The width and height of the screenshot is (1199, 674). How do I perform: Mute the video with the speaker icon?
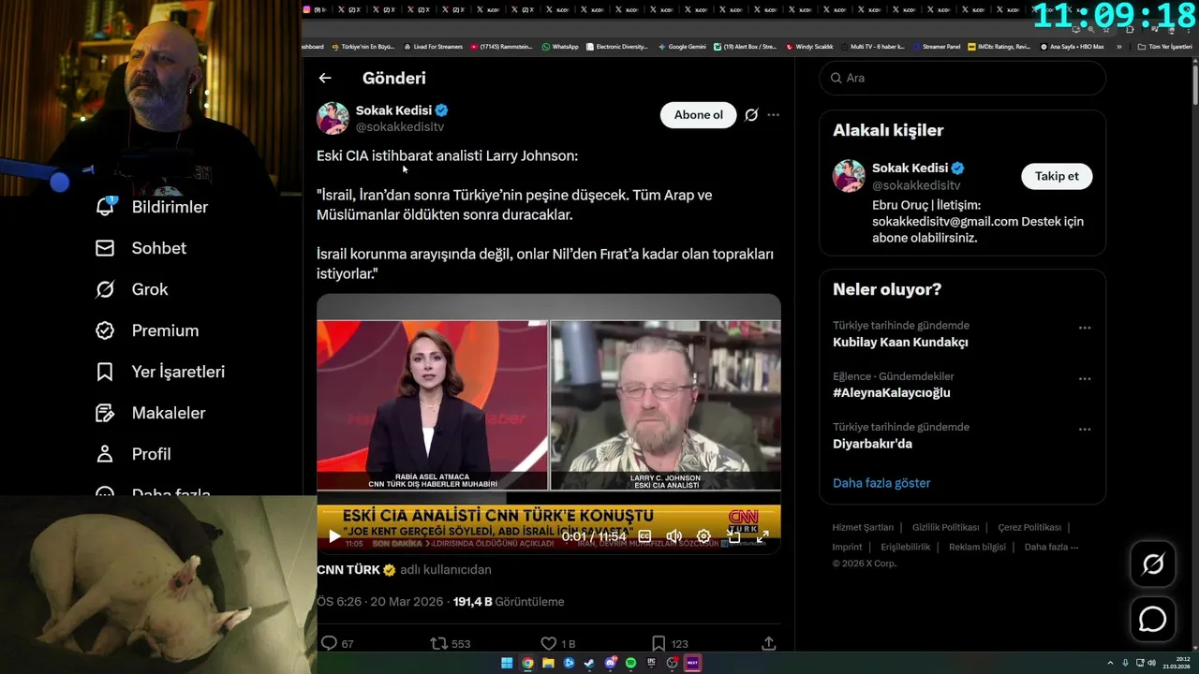click(x=674, y=536)
